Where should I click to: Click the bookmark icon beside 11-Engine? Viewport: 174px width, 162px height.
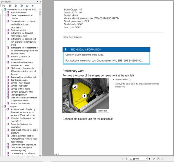(x=5, y=107)
